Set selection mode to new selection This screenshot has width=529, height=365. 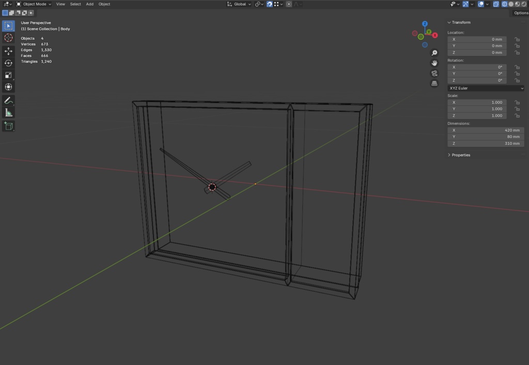(5, 13)
